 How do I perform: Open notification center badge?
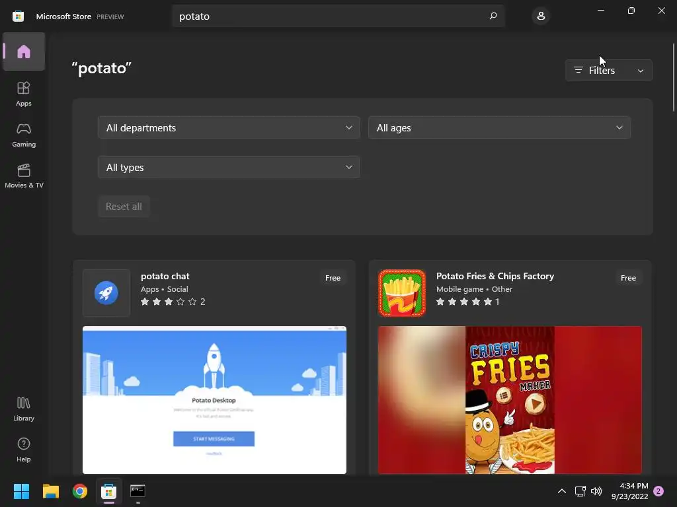(658, 491)
